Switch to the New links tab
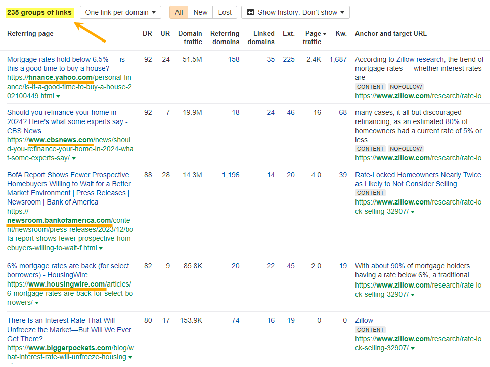Image resolution: width=490 pixels, height=367 pixels. pos(200,12)
